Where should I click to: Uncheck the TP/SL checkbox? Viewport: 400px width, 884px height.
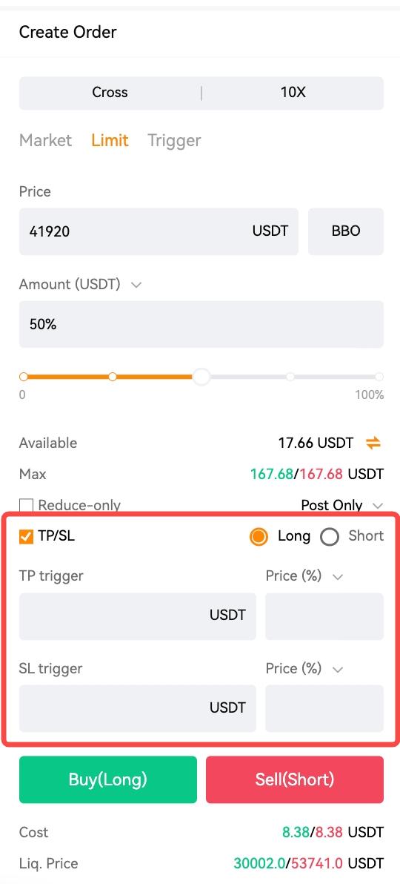26,536
